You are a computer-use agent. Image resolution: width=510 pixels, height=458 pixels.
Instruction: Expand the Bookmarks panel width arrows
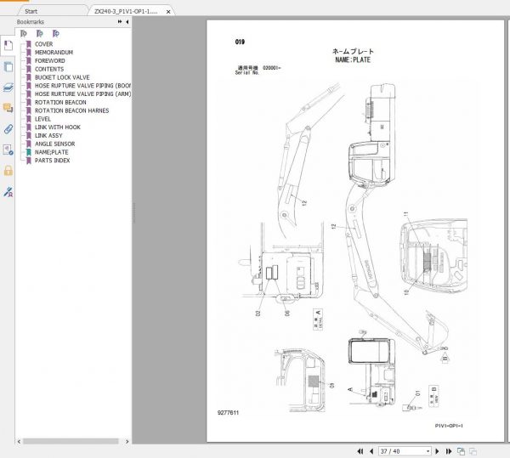120,22
